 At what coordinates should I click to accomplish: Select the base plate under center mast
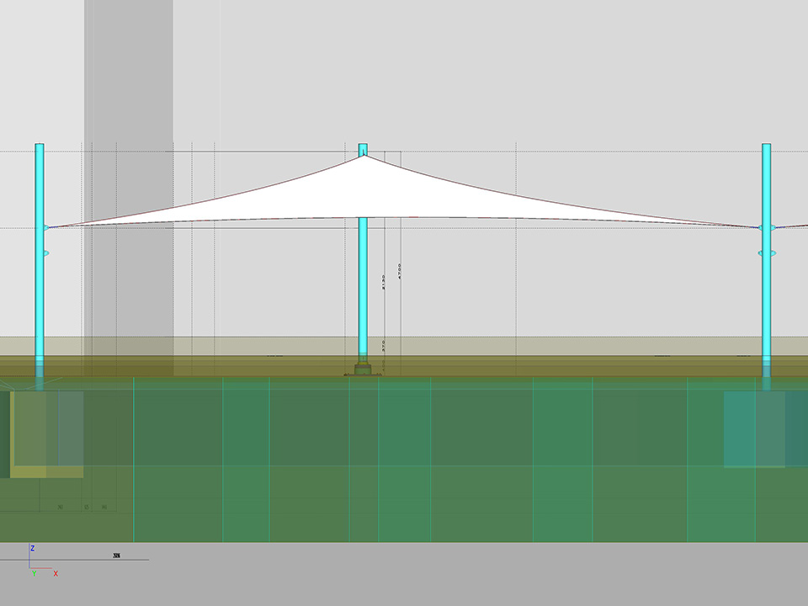pos(362,371)
